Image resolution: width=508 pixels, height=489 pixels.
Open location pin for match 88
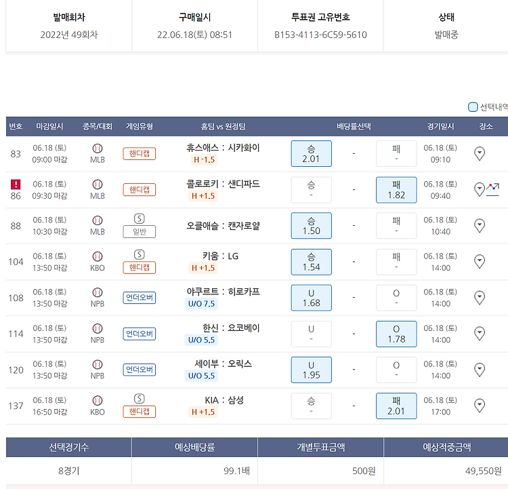click(x=479, y=226)
